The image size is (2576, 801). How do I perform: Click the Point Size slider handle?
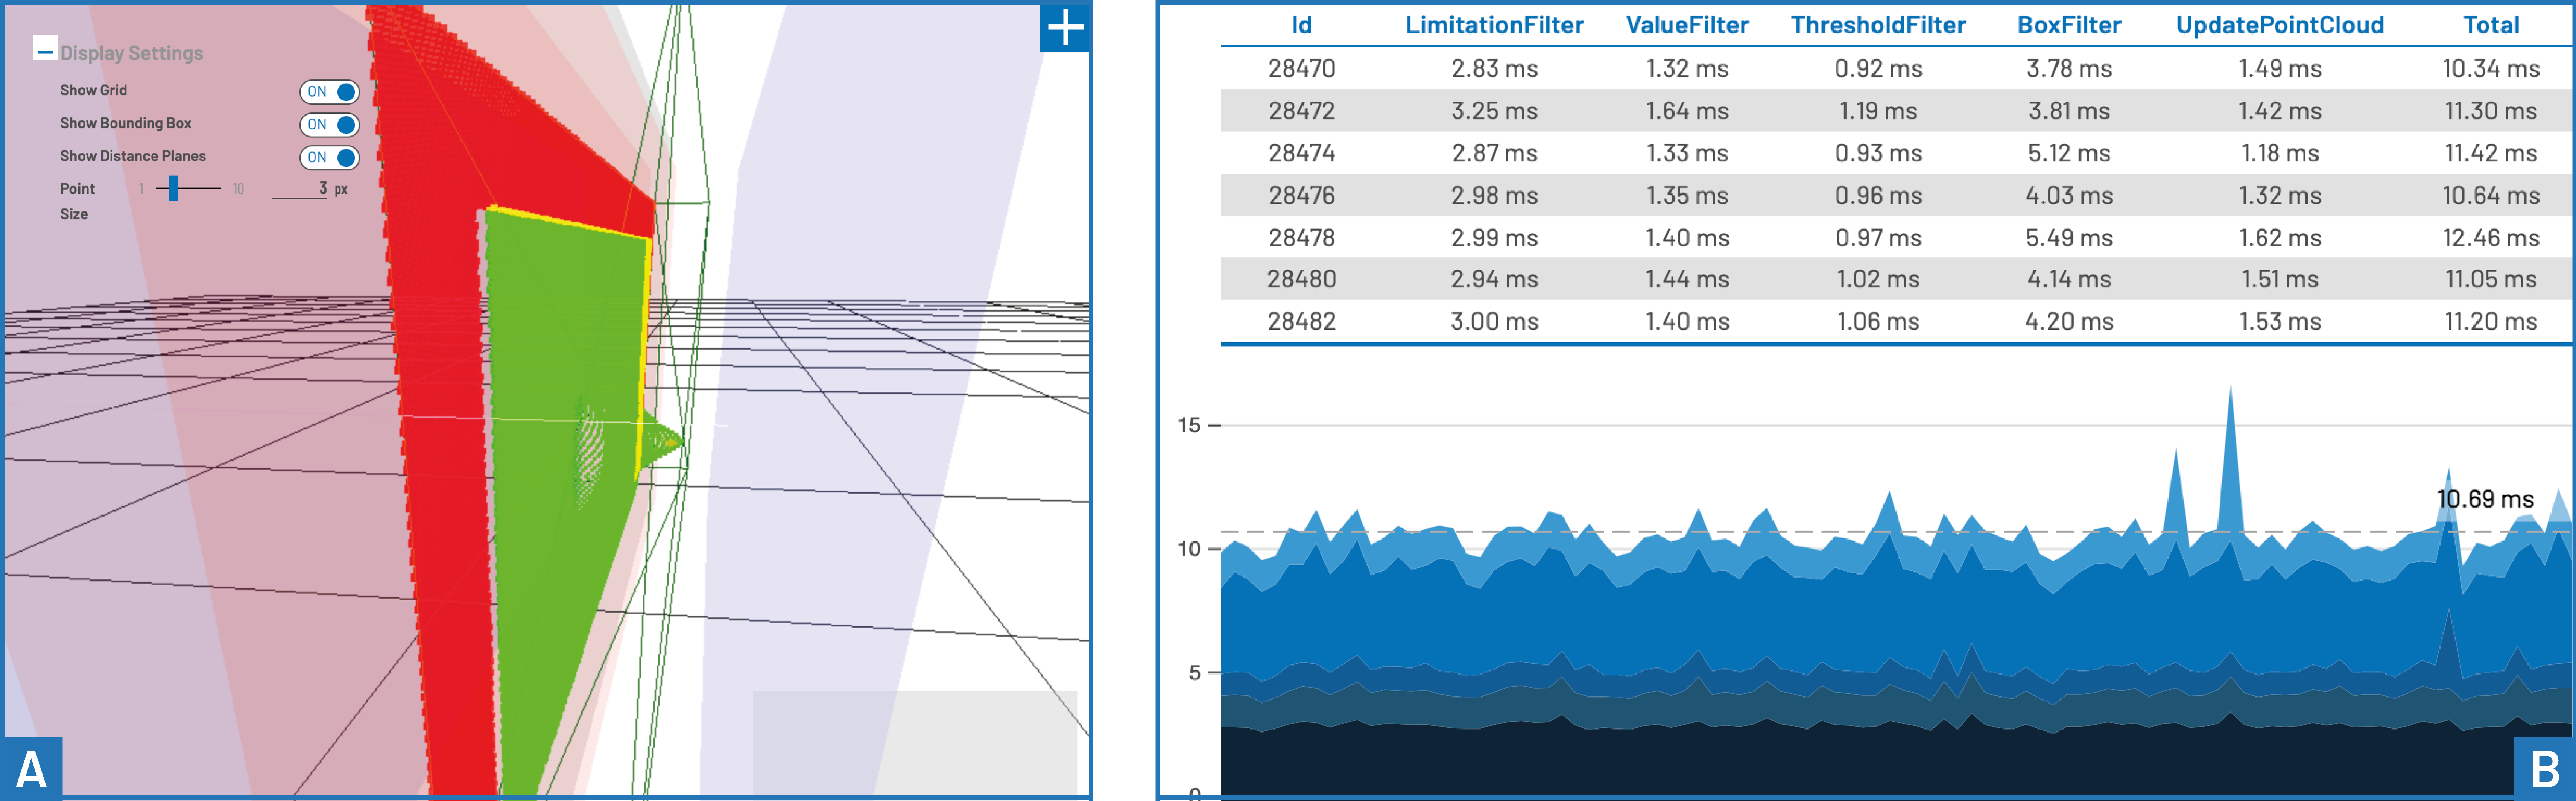click(x=173, y=188)
